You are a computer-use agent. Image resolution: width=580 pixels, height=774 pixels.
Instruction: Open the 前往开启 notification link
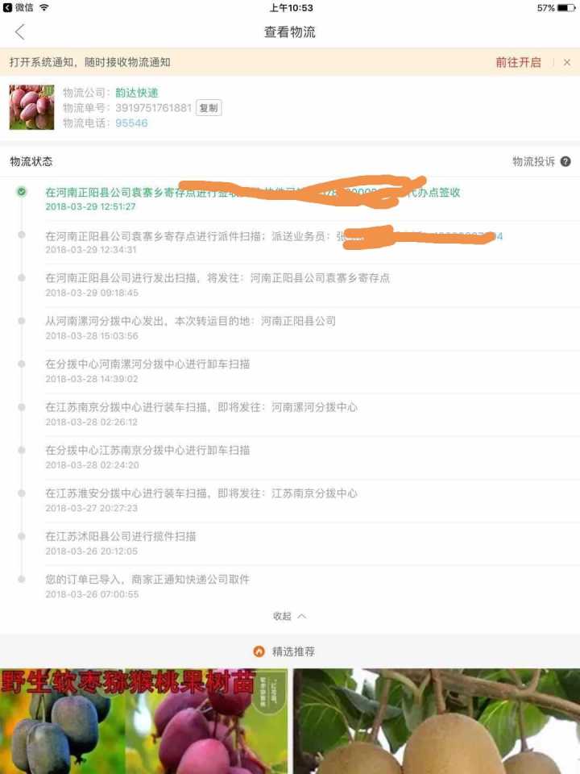[518, 62]
